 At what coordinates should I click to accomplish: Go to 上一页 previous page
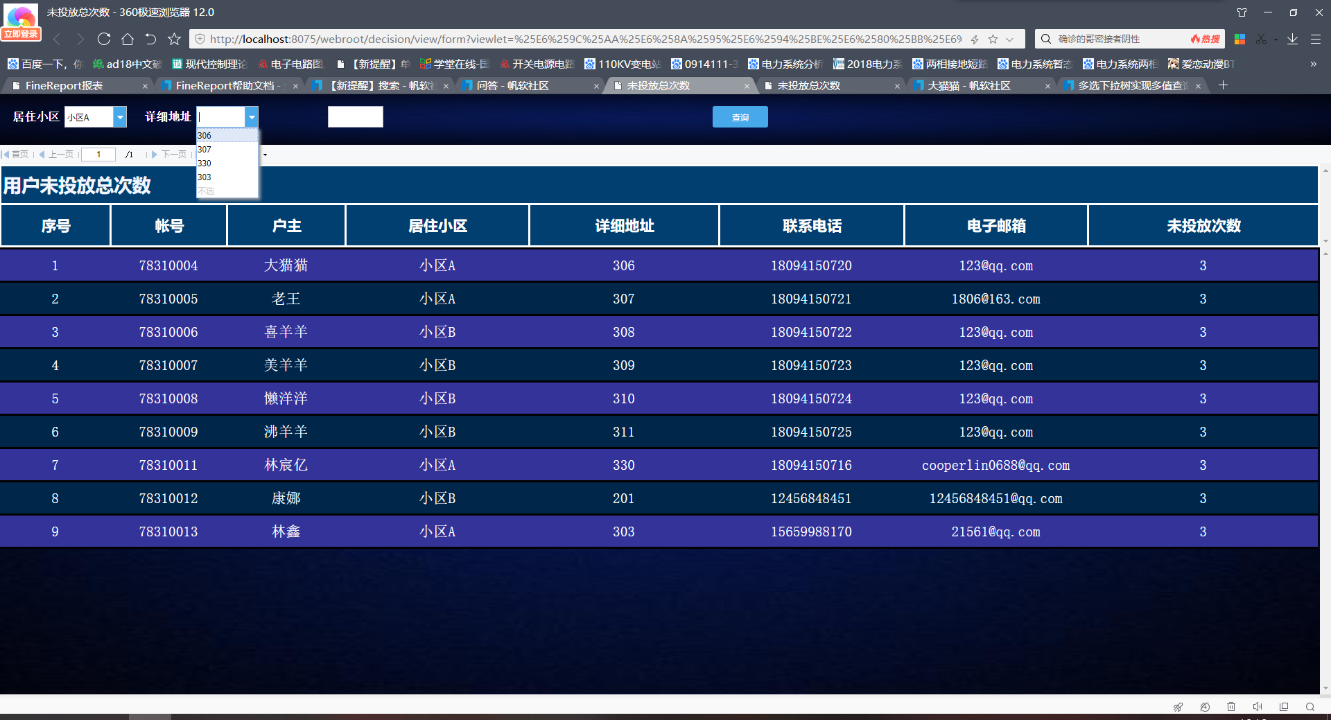(56, 155)
